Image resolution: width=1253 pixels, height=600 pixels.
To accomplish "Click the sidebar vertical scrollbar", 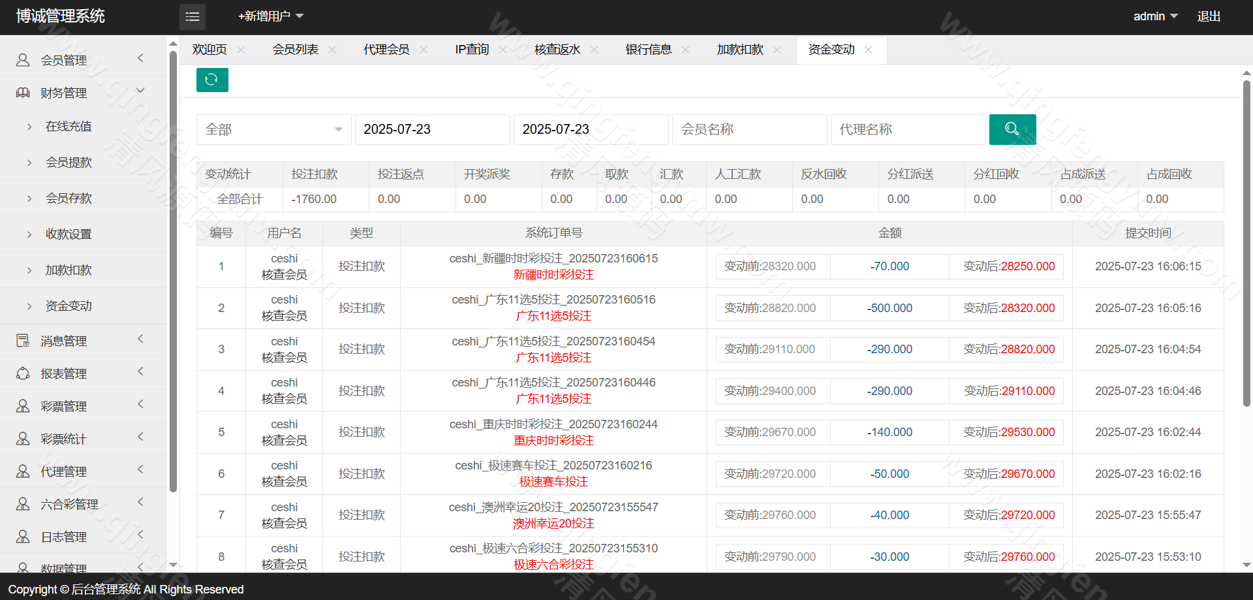I will tap(173, 271).
